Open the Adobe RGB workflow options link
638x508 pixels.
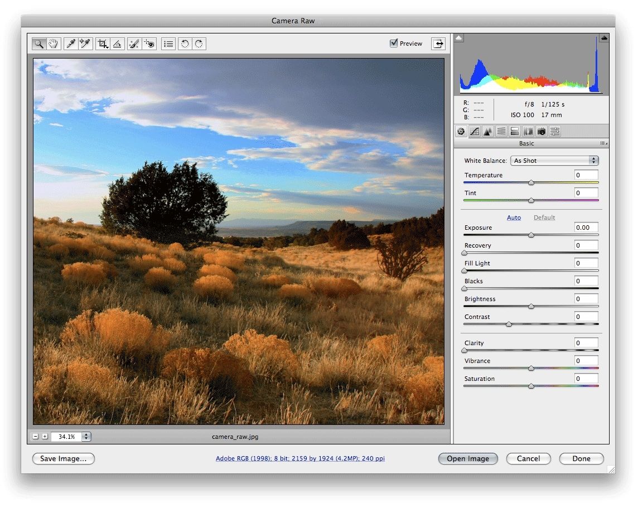tap(300, 458)
